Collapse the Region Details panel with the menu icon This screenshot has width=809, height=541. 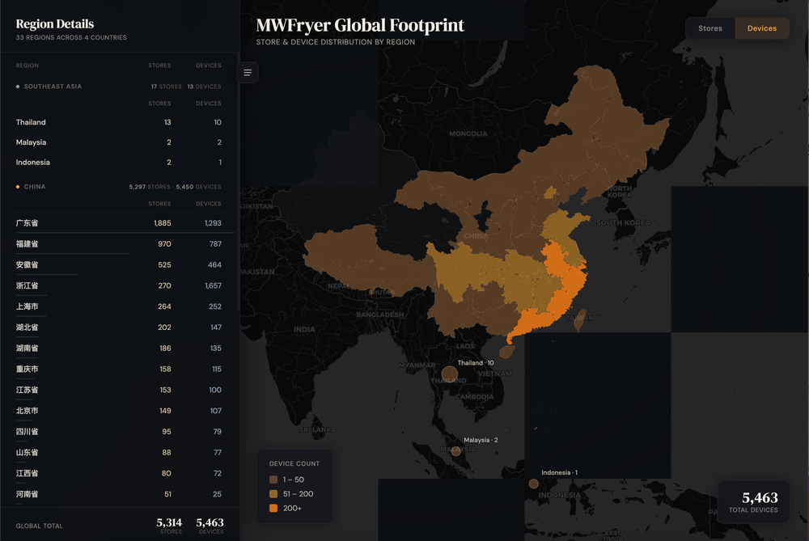(x=248, y=73)
